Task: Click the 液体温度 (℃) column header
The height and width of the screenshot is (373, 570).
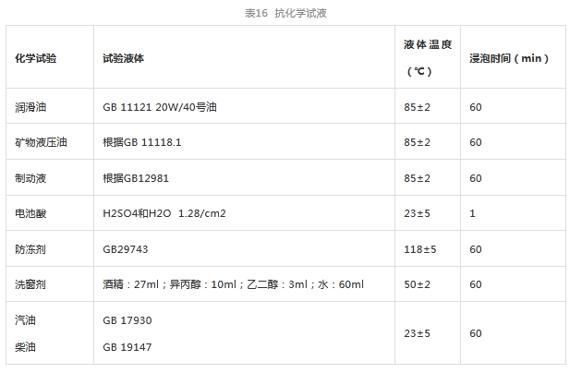Action: click(x=427, y=57)
